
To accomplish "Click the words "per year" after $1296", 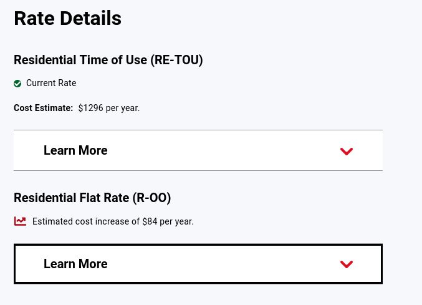I will coord(122,108).
